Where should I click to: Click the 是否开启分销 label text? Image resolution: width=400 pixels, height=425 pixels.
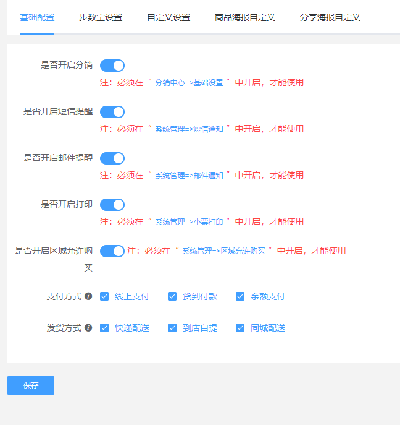pos(67,66)
